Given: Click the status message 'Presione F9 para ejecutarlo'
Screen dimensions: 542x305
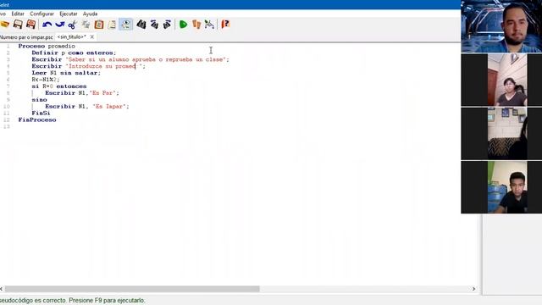Looking at the screenshot, I should [x=107, y=300].
